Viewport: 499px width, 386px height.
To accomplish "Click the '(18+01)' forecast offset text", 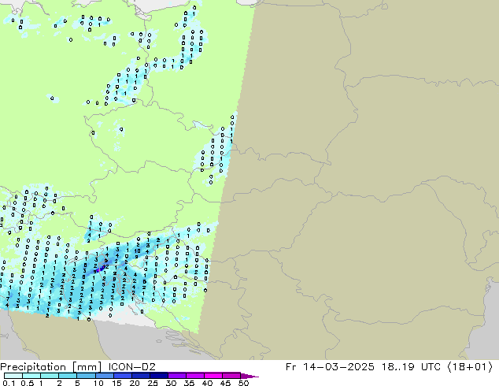I will click(x=471, y=367).
